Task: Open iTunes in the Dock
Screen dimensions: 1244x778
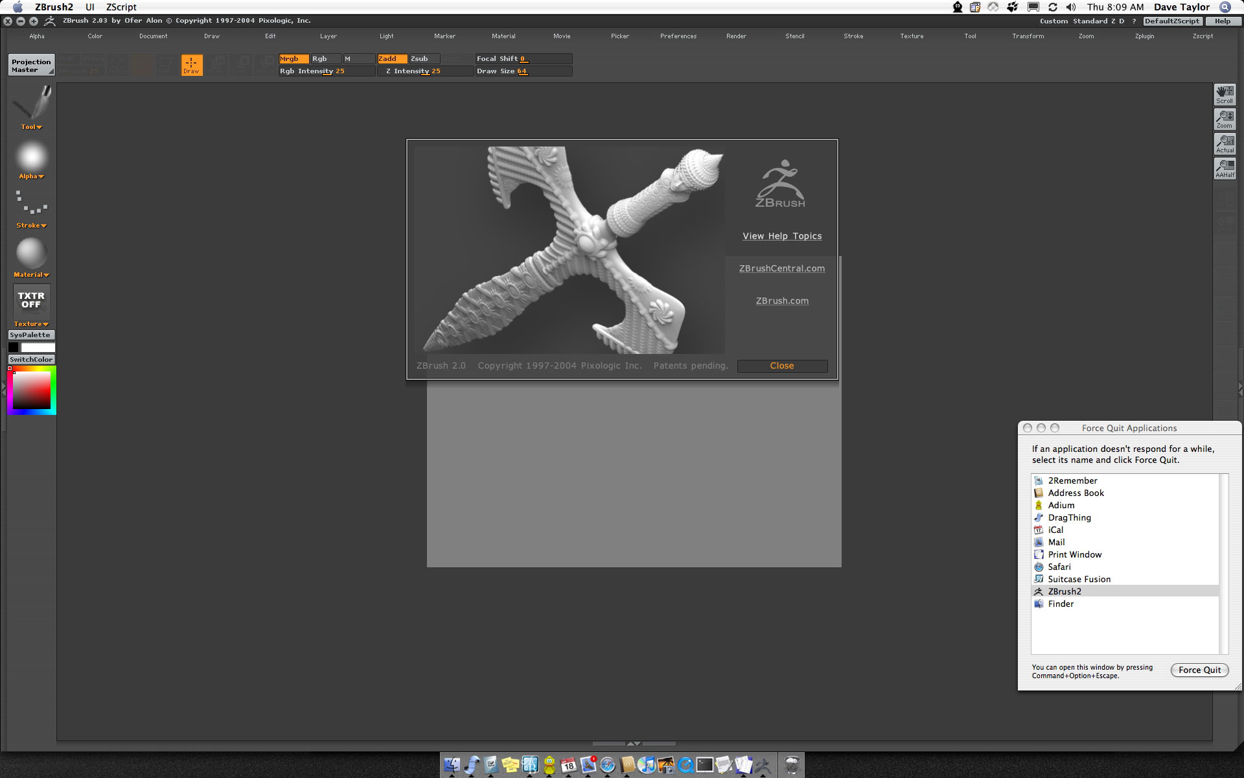Action: point(646,765)
